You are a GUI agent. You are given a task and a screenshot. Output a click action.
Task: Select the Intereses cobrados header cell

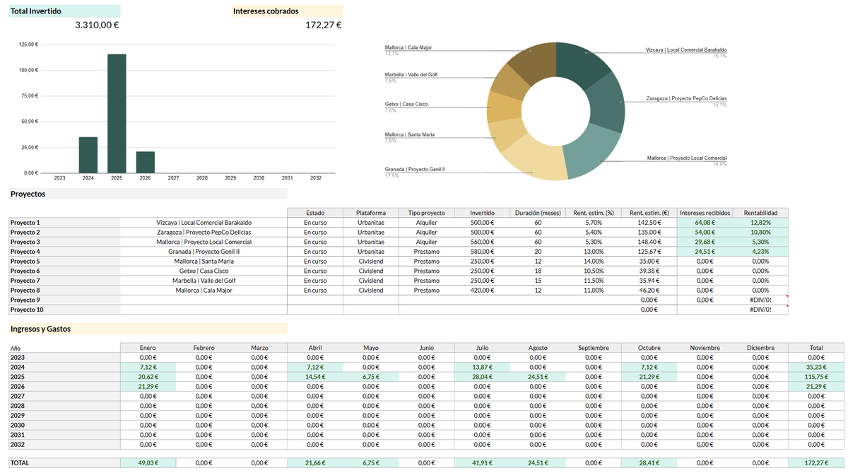click(288, 11)
